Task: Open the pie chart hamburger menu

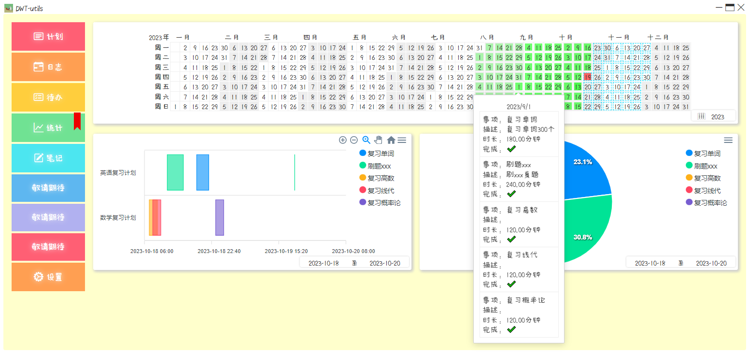Action: (728, 140)
